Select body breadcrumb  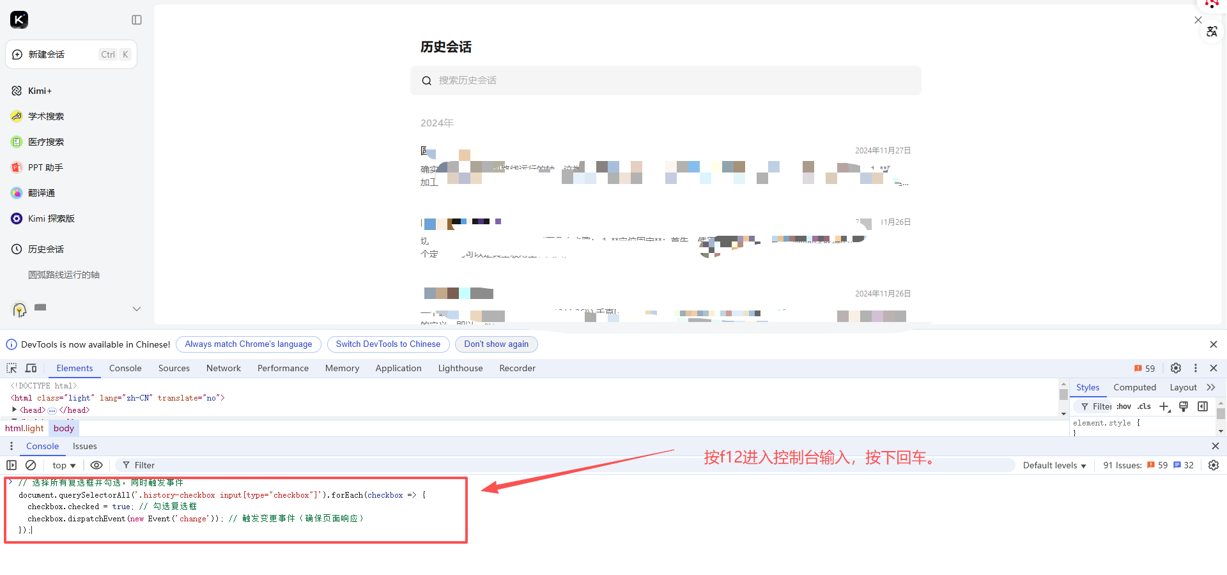pyautogui.click(x=64, y=429)
